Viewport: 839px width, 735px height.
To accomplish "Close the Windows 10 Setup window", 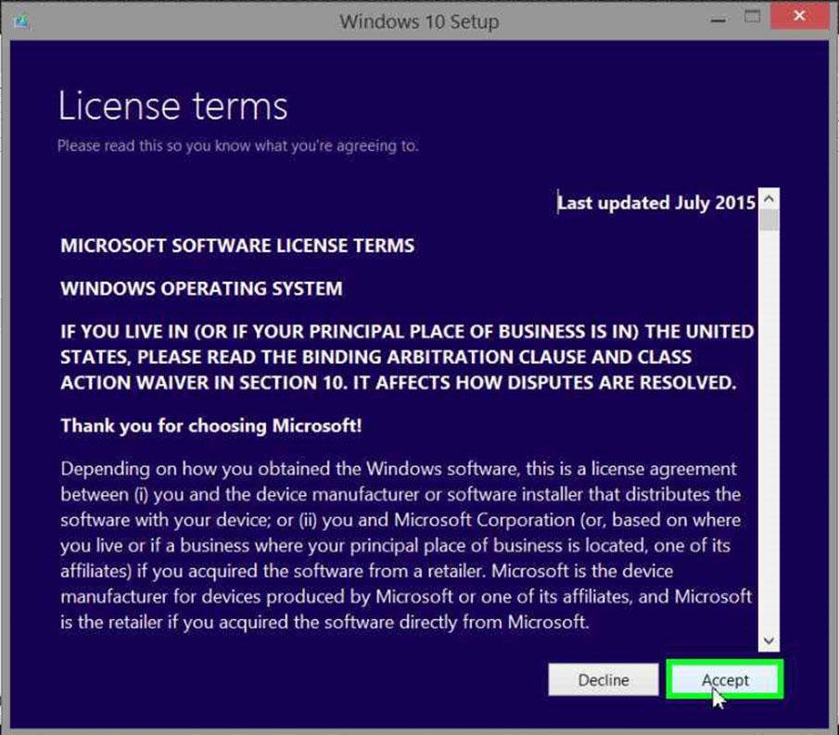I will coord(799,18).
